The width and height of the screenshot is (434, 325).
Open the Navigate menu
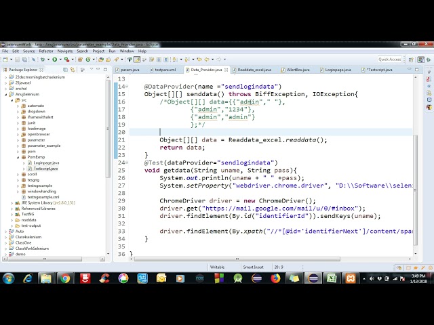(65, 51)
